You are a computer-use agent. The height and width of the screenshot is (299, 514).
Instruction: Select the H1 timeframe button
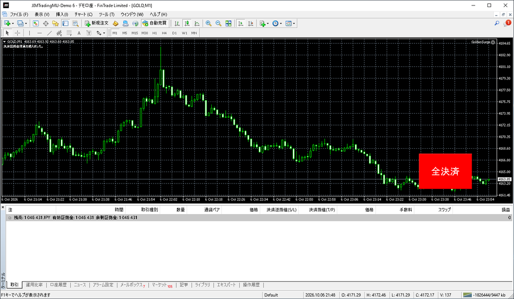tap(155, 33)
